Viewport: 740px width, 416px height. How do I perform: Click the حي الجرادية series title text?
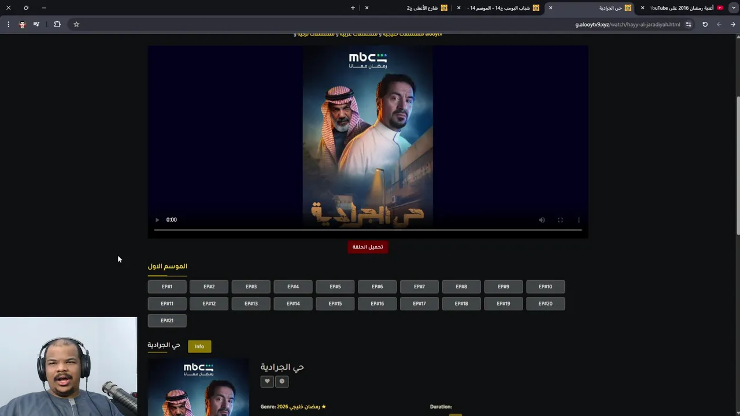(282, 367)
